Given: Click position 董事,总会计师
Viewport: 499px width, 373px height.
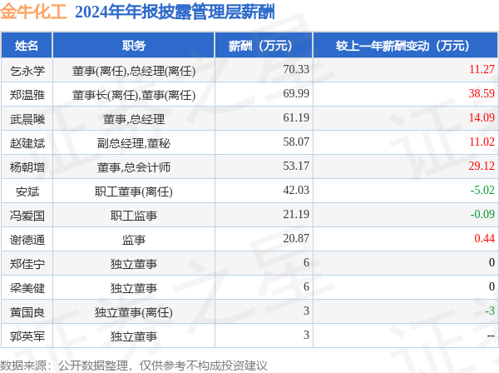Looking at the screenshot, I should (134, 167).
